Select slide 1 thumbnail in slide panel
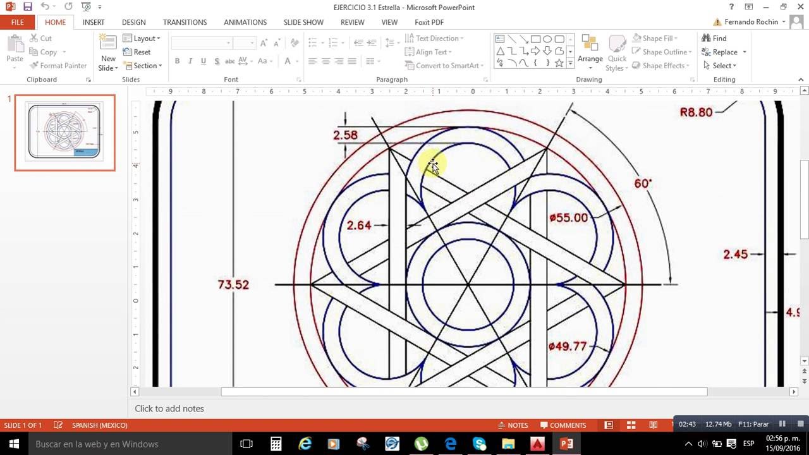Viewport: 809px width, 455px height. pyautogui.click(x=65, y=133)
